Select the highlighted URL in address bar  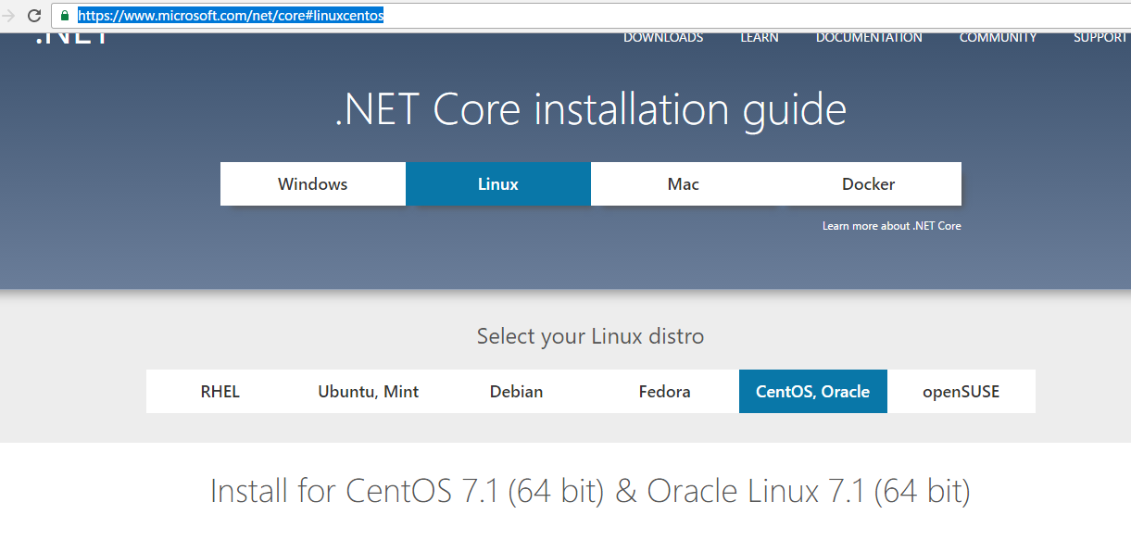231,16
